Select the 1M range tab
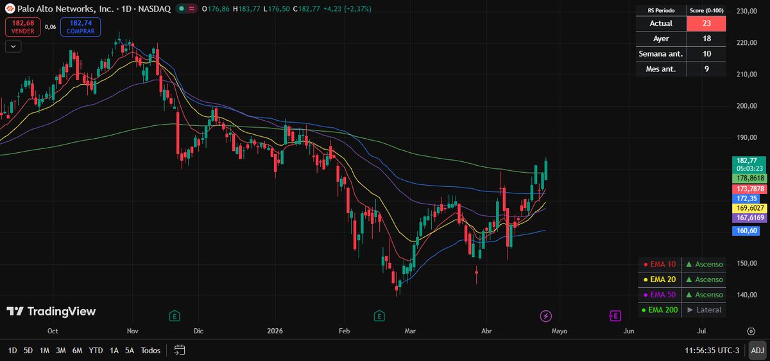This screenshot has width=770, height=361. click(45, 350)
